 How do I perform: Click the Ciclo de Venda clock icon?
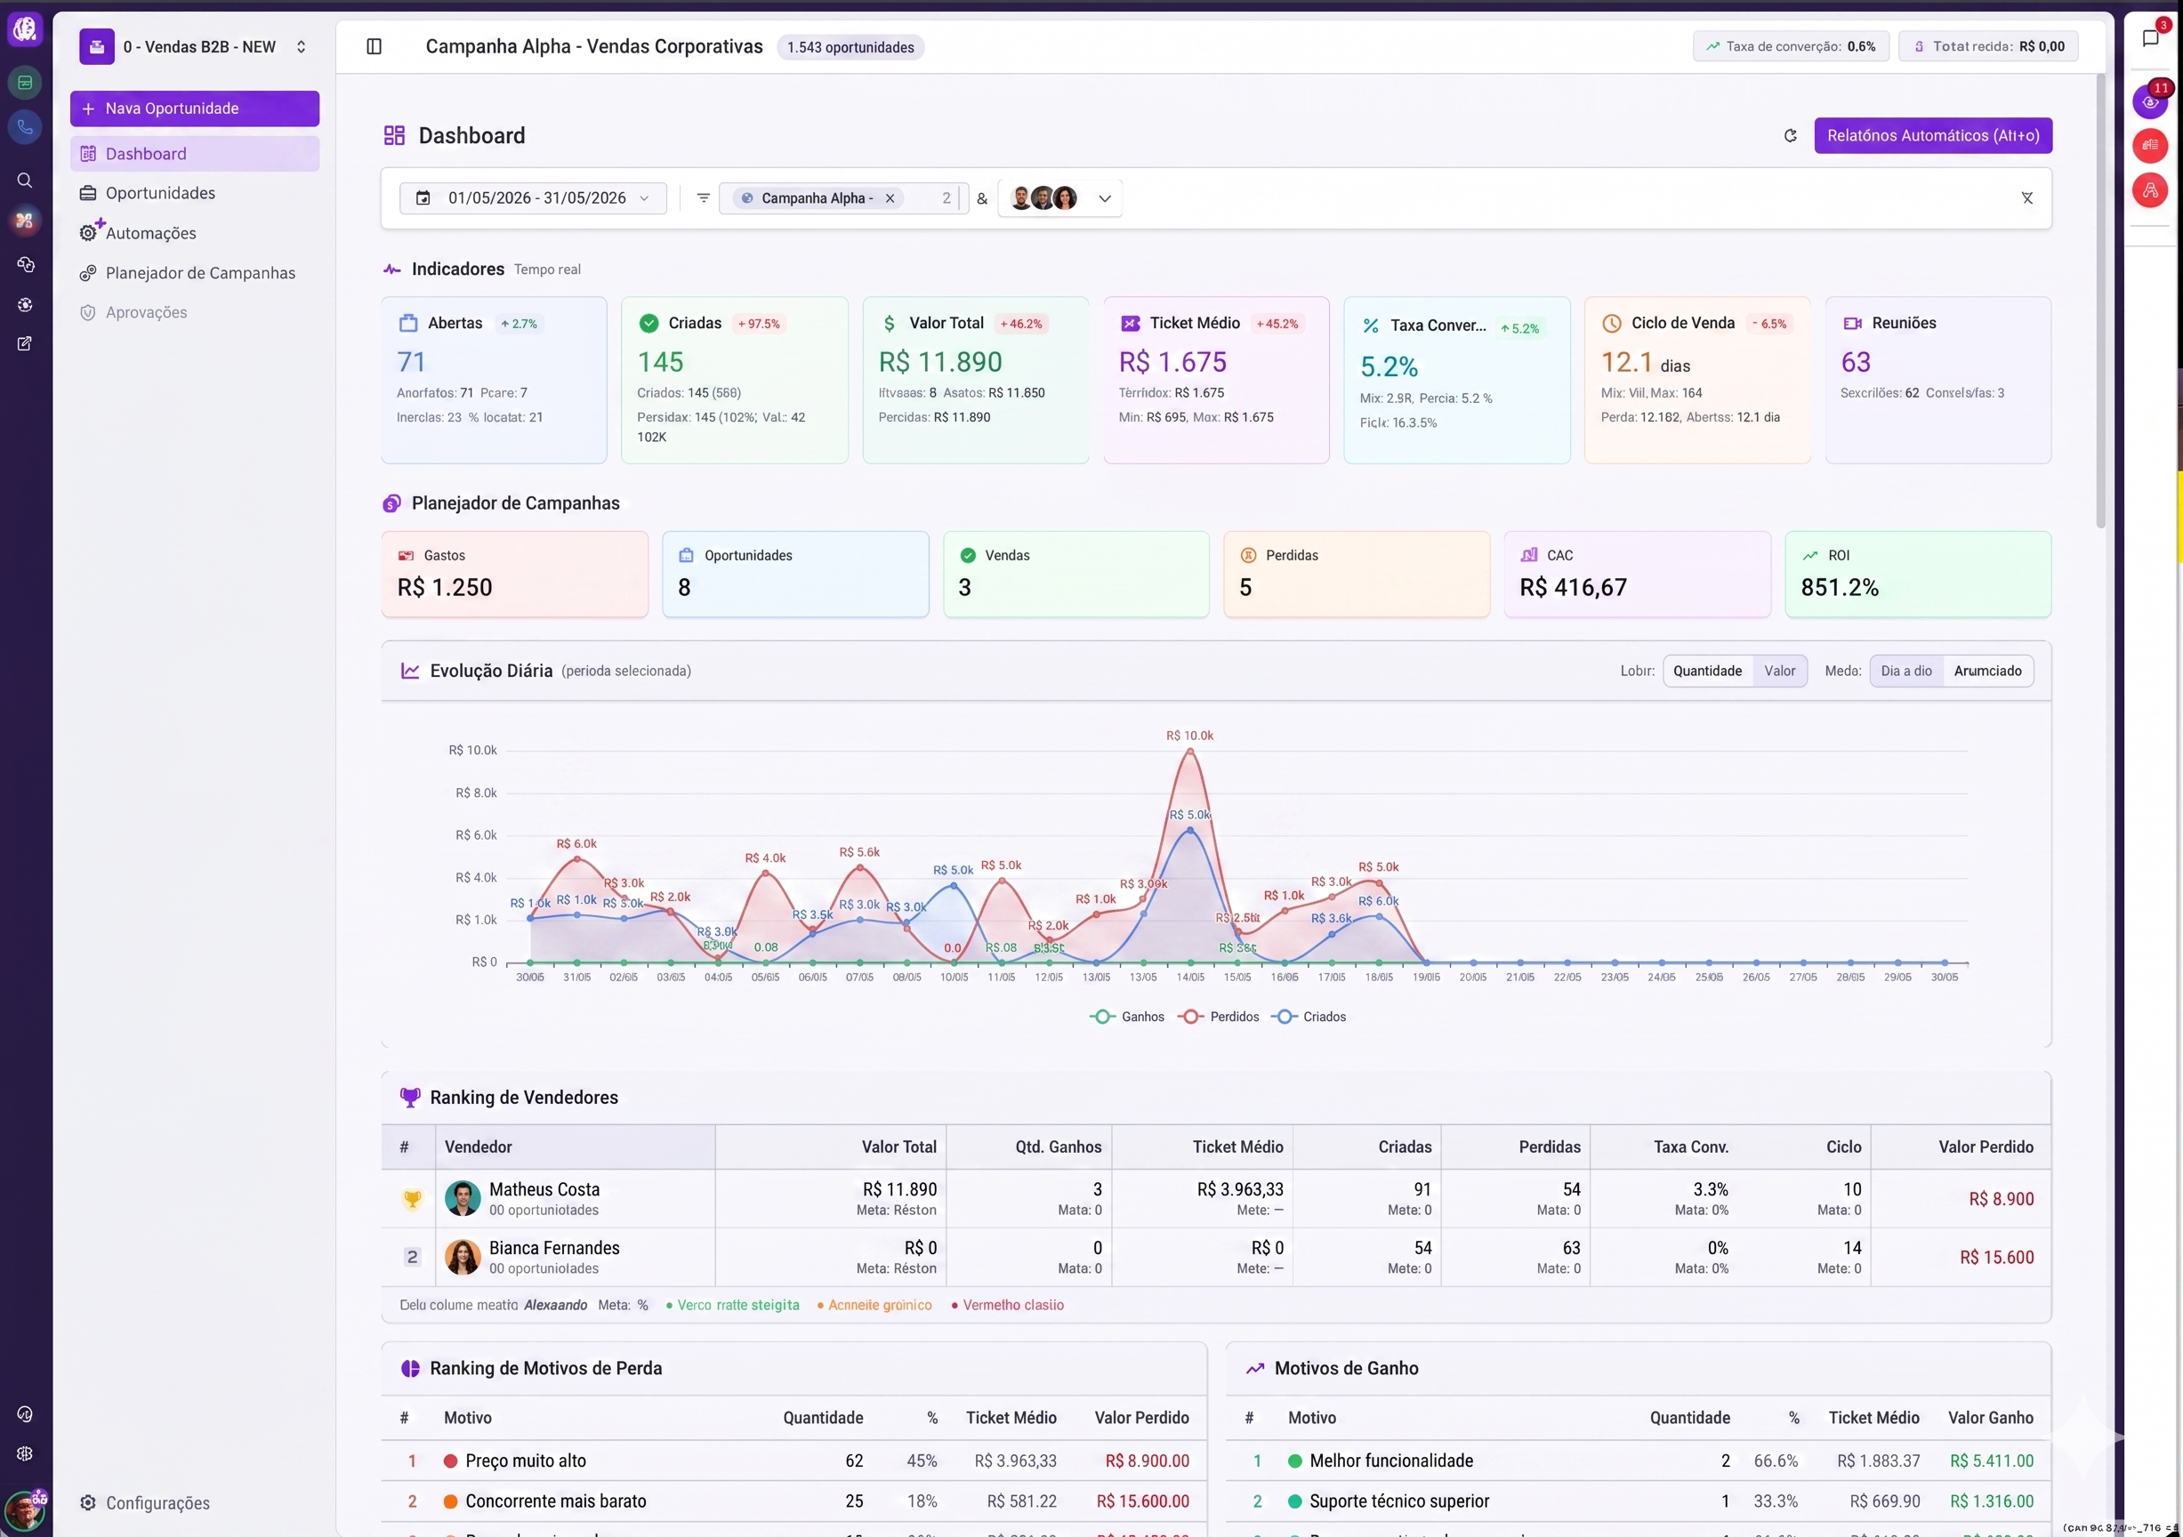pos(1612,323)
